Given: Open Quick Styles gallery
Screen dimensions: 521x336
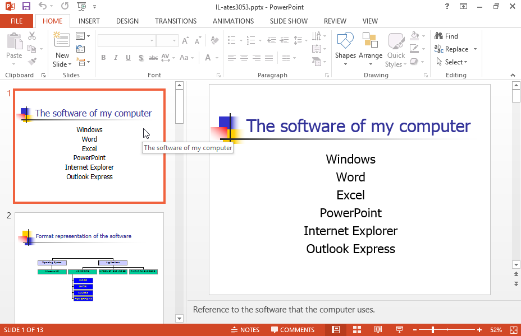Looking at the screenshot, I should [x=396, y=50].
